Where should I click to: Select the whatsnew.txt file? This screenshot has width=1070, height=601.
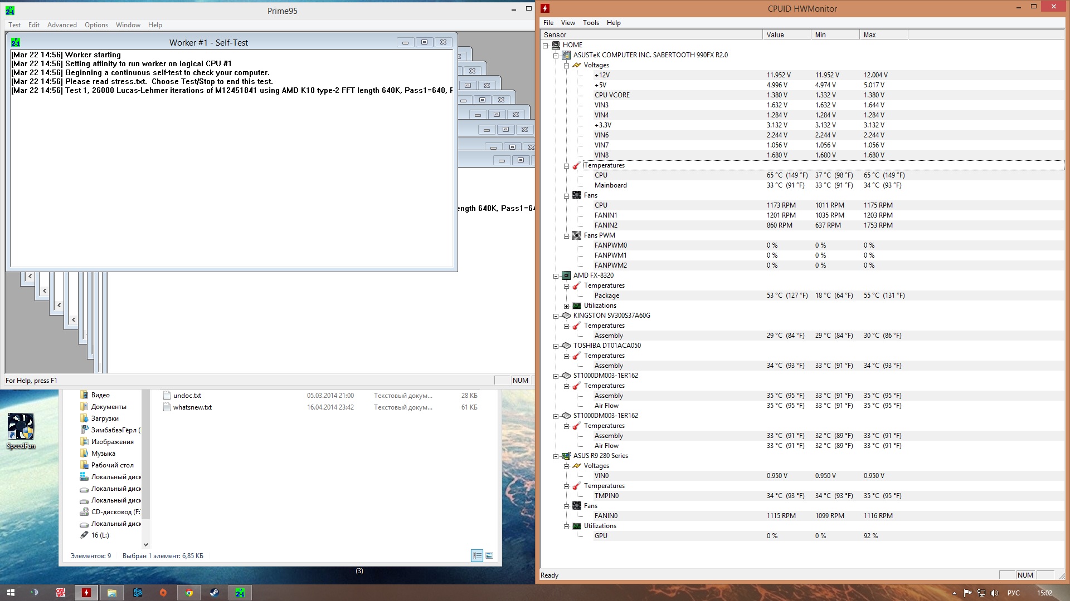[192, 407]
